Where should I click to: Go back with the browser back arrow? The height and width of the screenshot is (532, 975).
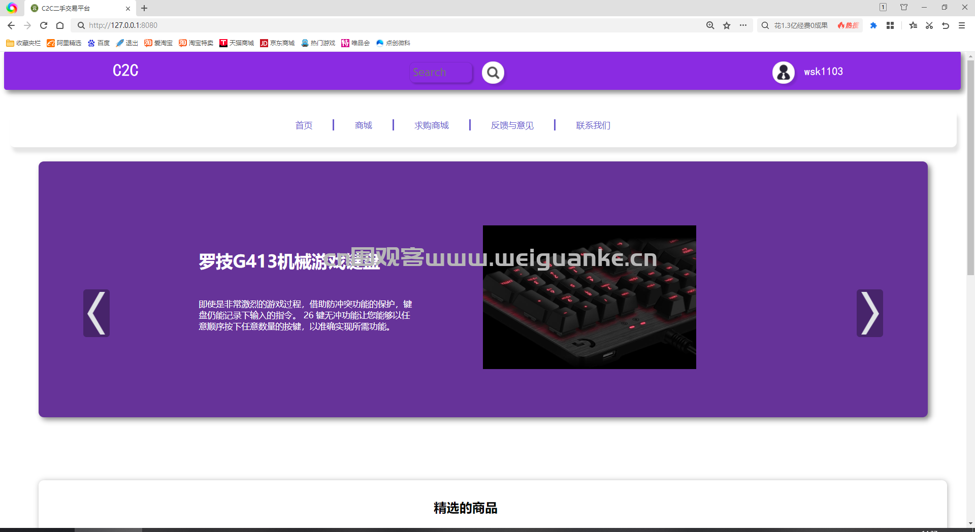click(11, 25)
